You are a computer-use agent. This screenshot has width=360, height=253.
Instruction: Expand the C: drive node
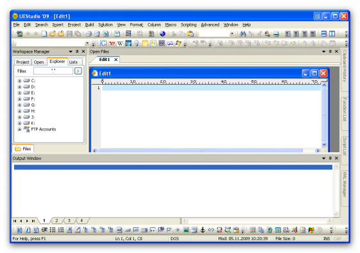click(19, 81)
